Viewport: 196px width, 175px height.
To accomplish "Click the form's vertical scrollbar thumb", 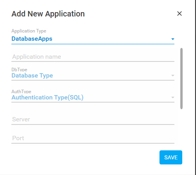I will point(181,79).
